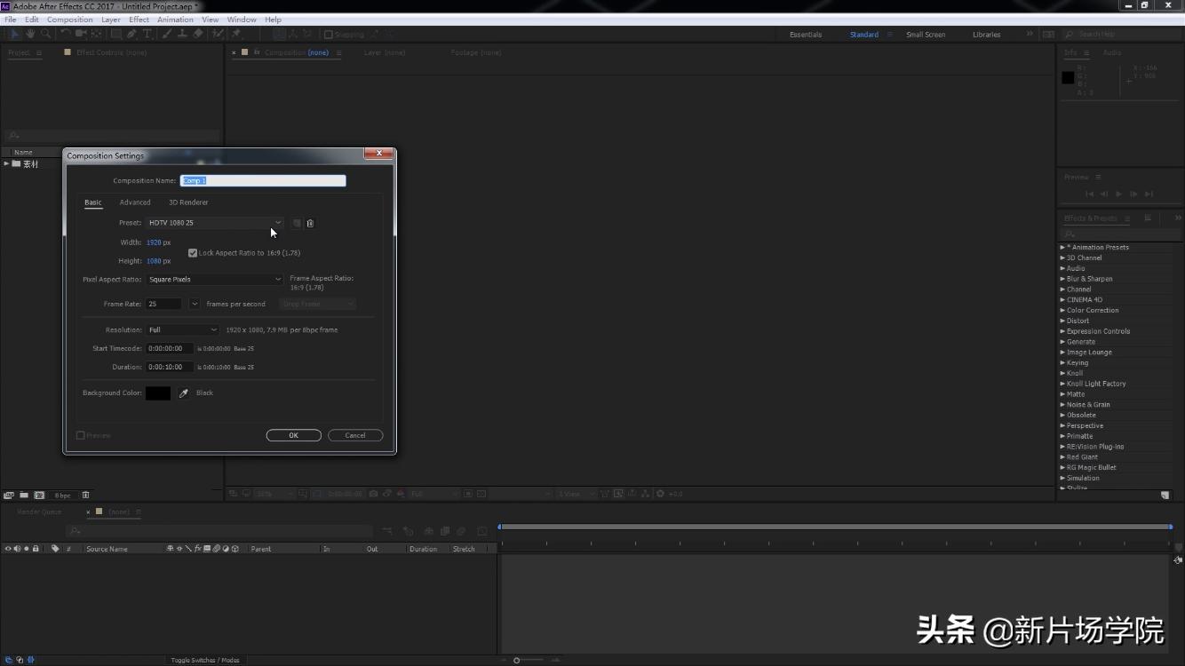Select the Pen tool
1185x666 pixels.
point(131,34)
